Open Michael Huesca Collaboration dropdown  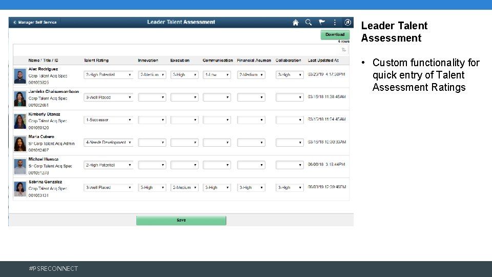click(x=290, y=165)
